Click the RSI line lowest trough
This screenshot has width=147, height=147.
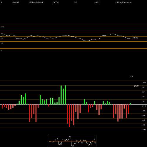tap(87, 41)
